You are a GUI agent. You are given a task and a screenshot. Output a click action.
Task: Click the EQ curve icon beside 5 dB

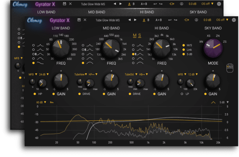[213, 102]
